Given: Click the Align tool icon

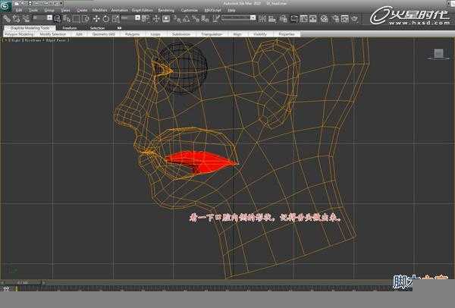Looking at the screenshot, I should click(x=272, y=19).
